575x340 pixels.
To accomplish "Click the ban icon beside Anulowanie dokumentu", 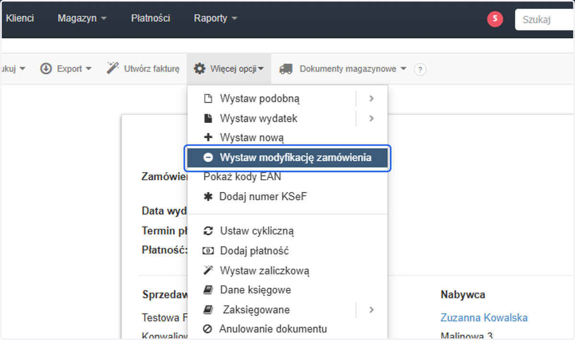I will [x=207, y=329].
